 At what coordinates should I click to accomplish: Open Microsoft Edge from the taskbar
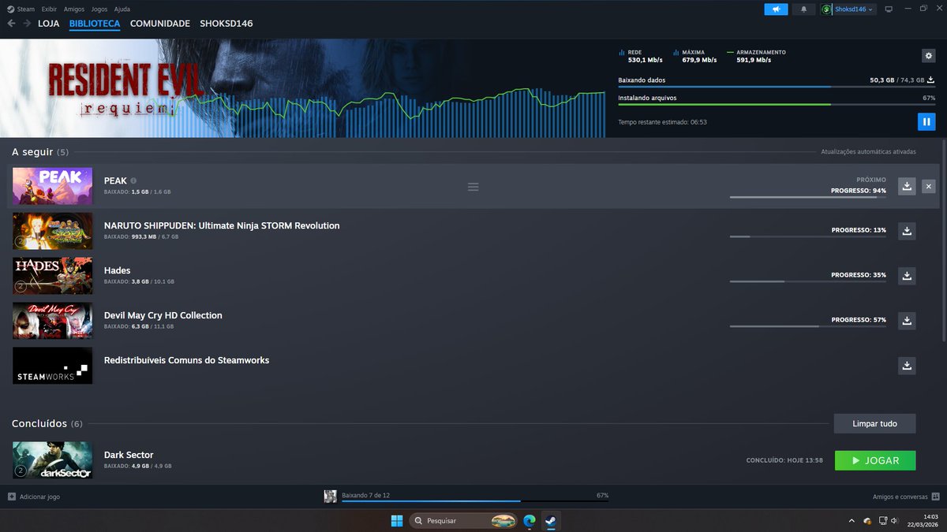(530, 521)
